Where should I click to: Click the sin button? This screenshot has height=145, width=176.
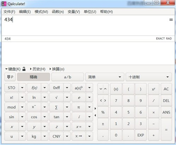[x=12, y=117]
